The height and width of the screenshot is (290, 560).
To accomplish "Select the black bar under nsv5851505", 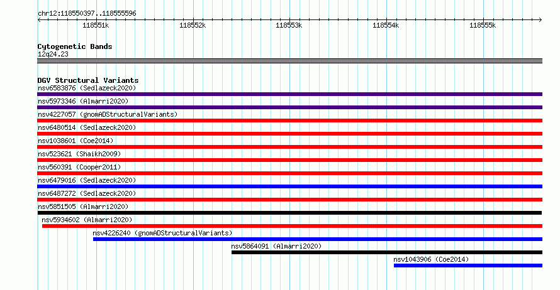I will (289, 213).
